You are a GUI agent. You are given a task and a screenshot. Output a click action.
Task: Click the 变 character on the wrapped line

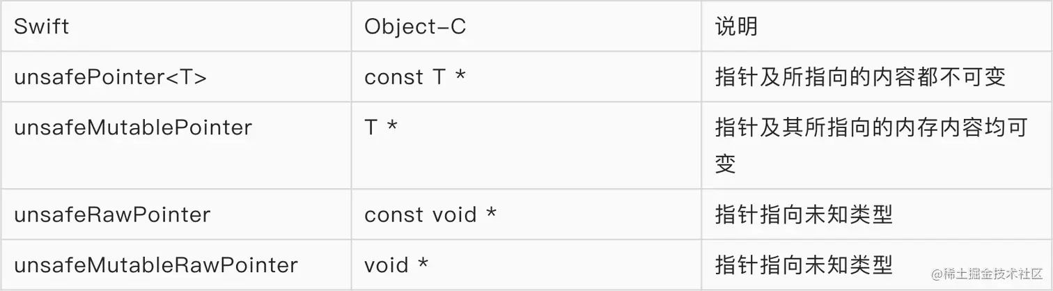point(726,164)
